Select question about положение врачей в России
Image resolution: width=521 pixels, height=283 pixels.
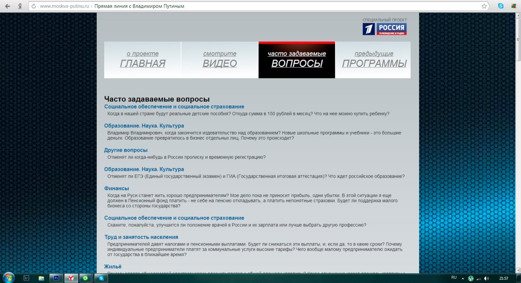click(237, 225)
